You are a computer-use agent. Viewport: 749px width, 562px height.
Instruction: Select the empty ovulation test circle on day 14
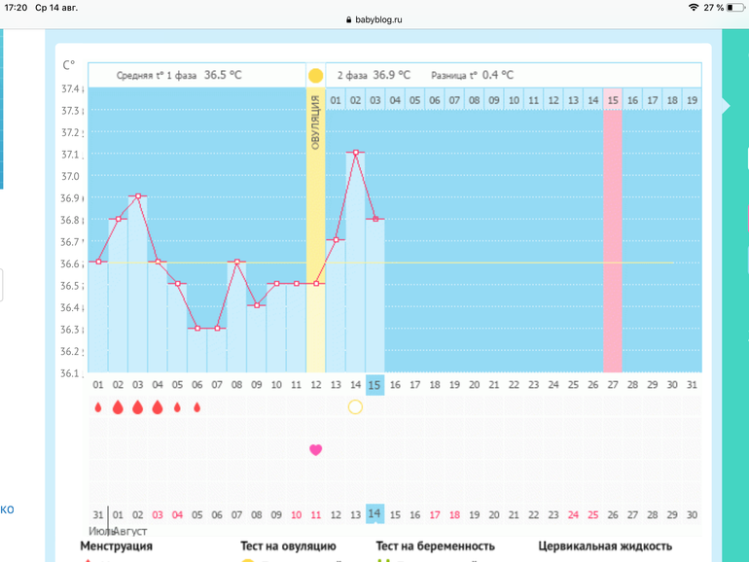355,407
